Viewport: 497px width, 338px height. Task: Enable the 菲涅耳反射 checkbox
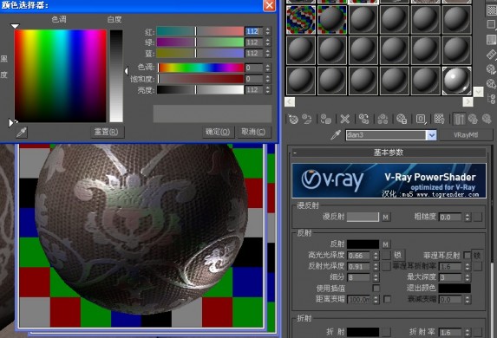point(467,255)
